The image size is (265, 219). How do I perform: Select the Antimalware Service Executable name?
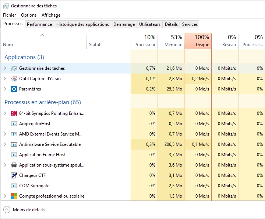click(x=50, y=144)
